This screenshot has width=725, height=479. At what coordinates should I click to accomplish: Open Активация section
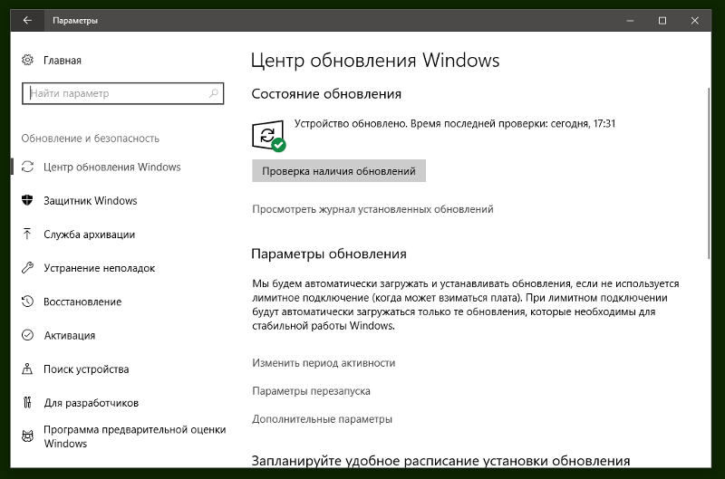coord(70,335)
